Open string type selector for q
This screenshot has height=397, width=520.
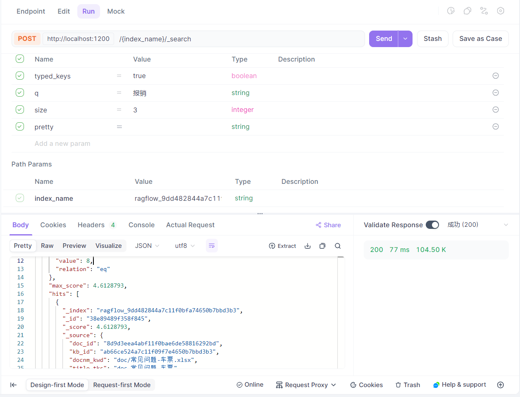click(x=240, y=93)
